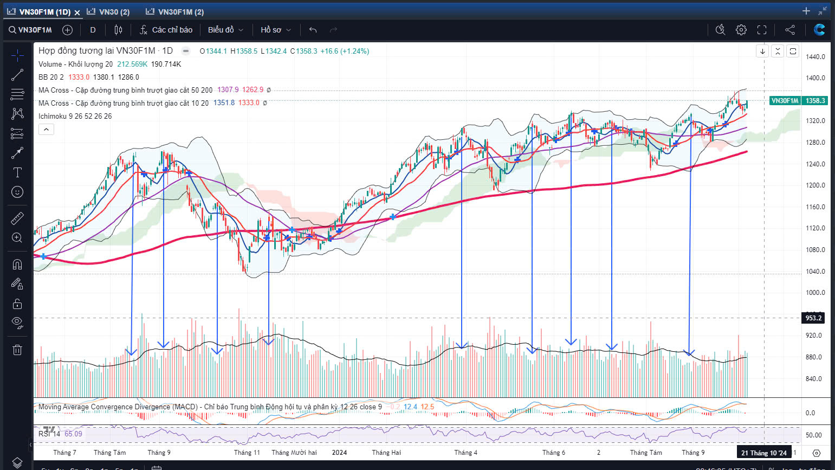This screenshot has width=835, height=470.
Task: Open the Các chỉ báo indicators dialog
Action: [166, 30]
